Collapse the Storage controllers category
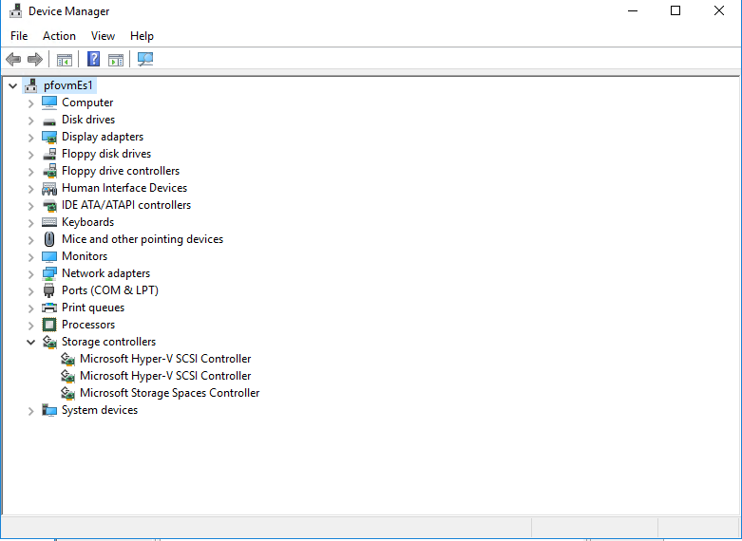The width and height of the screenshot is (742, 541). (30, 342)
